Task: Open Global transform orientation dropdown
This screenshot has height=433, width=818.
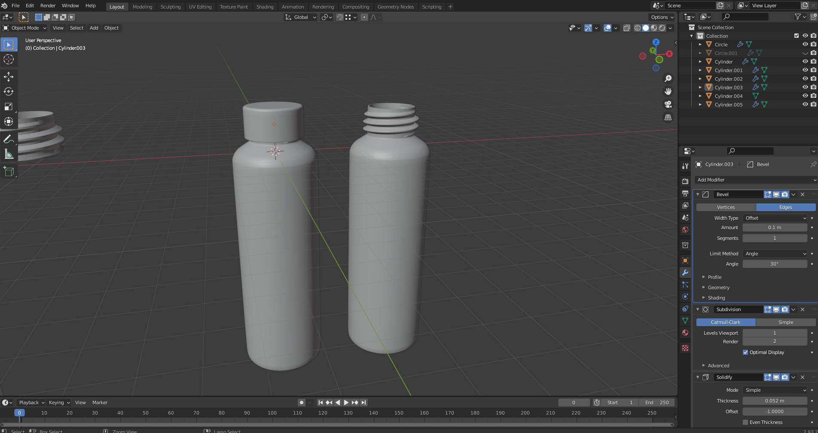Action: click(x=301, y=17)
